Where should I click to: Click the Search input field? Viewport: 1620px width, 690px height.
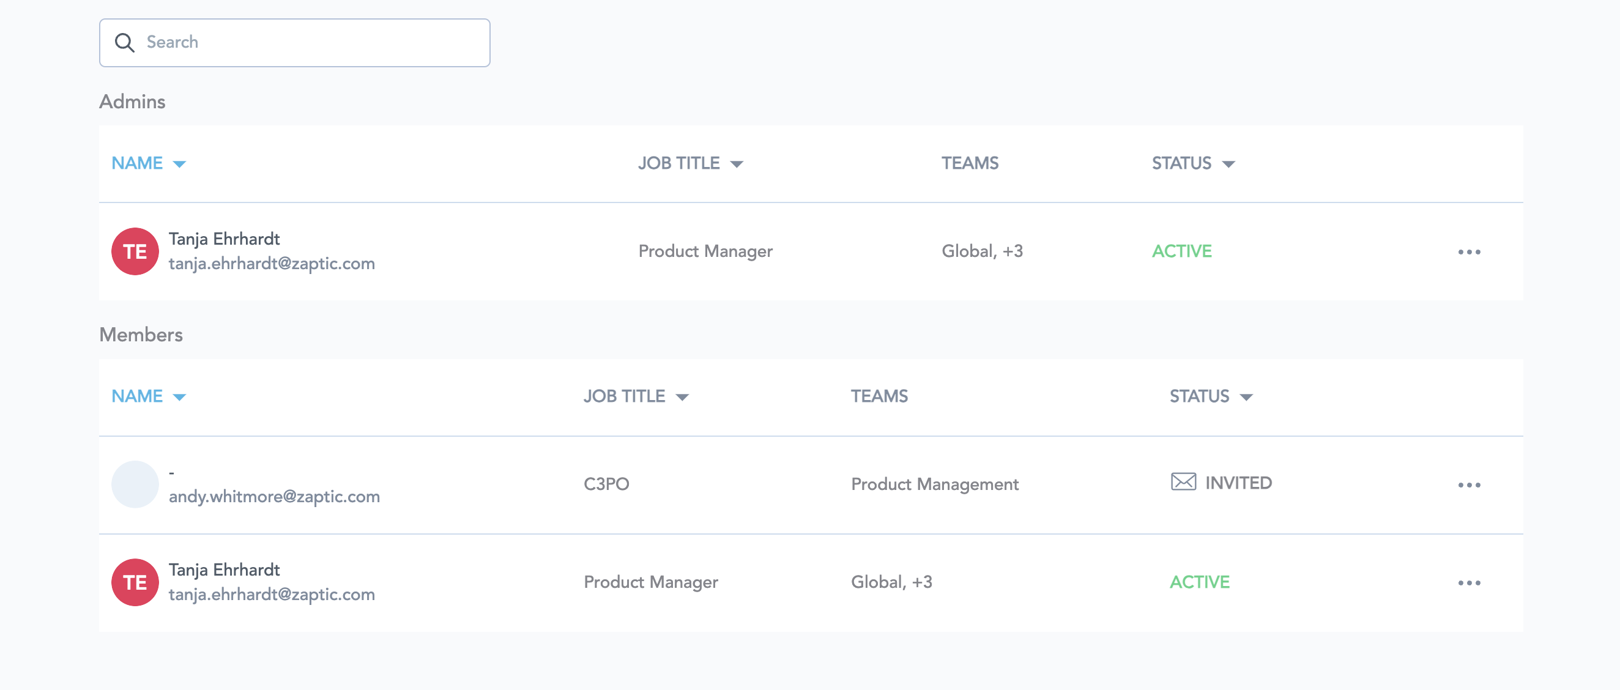[x=308, y=43]
